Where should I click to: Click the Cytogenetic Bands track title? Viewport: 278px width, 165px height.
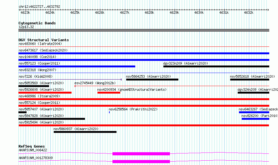[x=37, y=23]
